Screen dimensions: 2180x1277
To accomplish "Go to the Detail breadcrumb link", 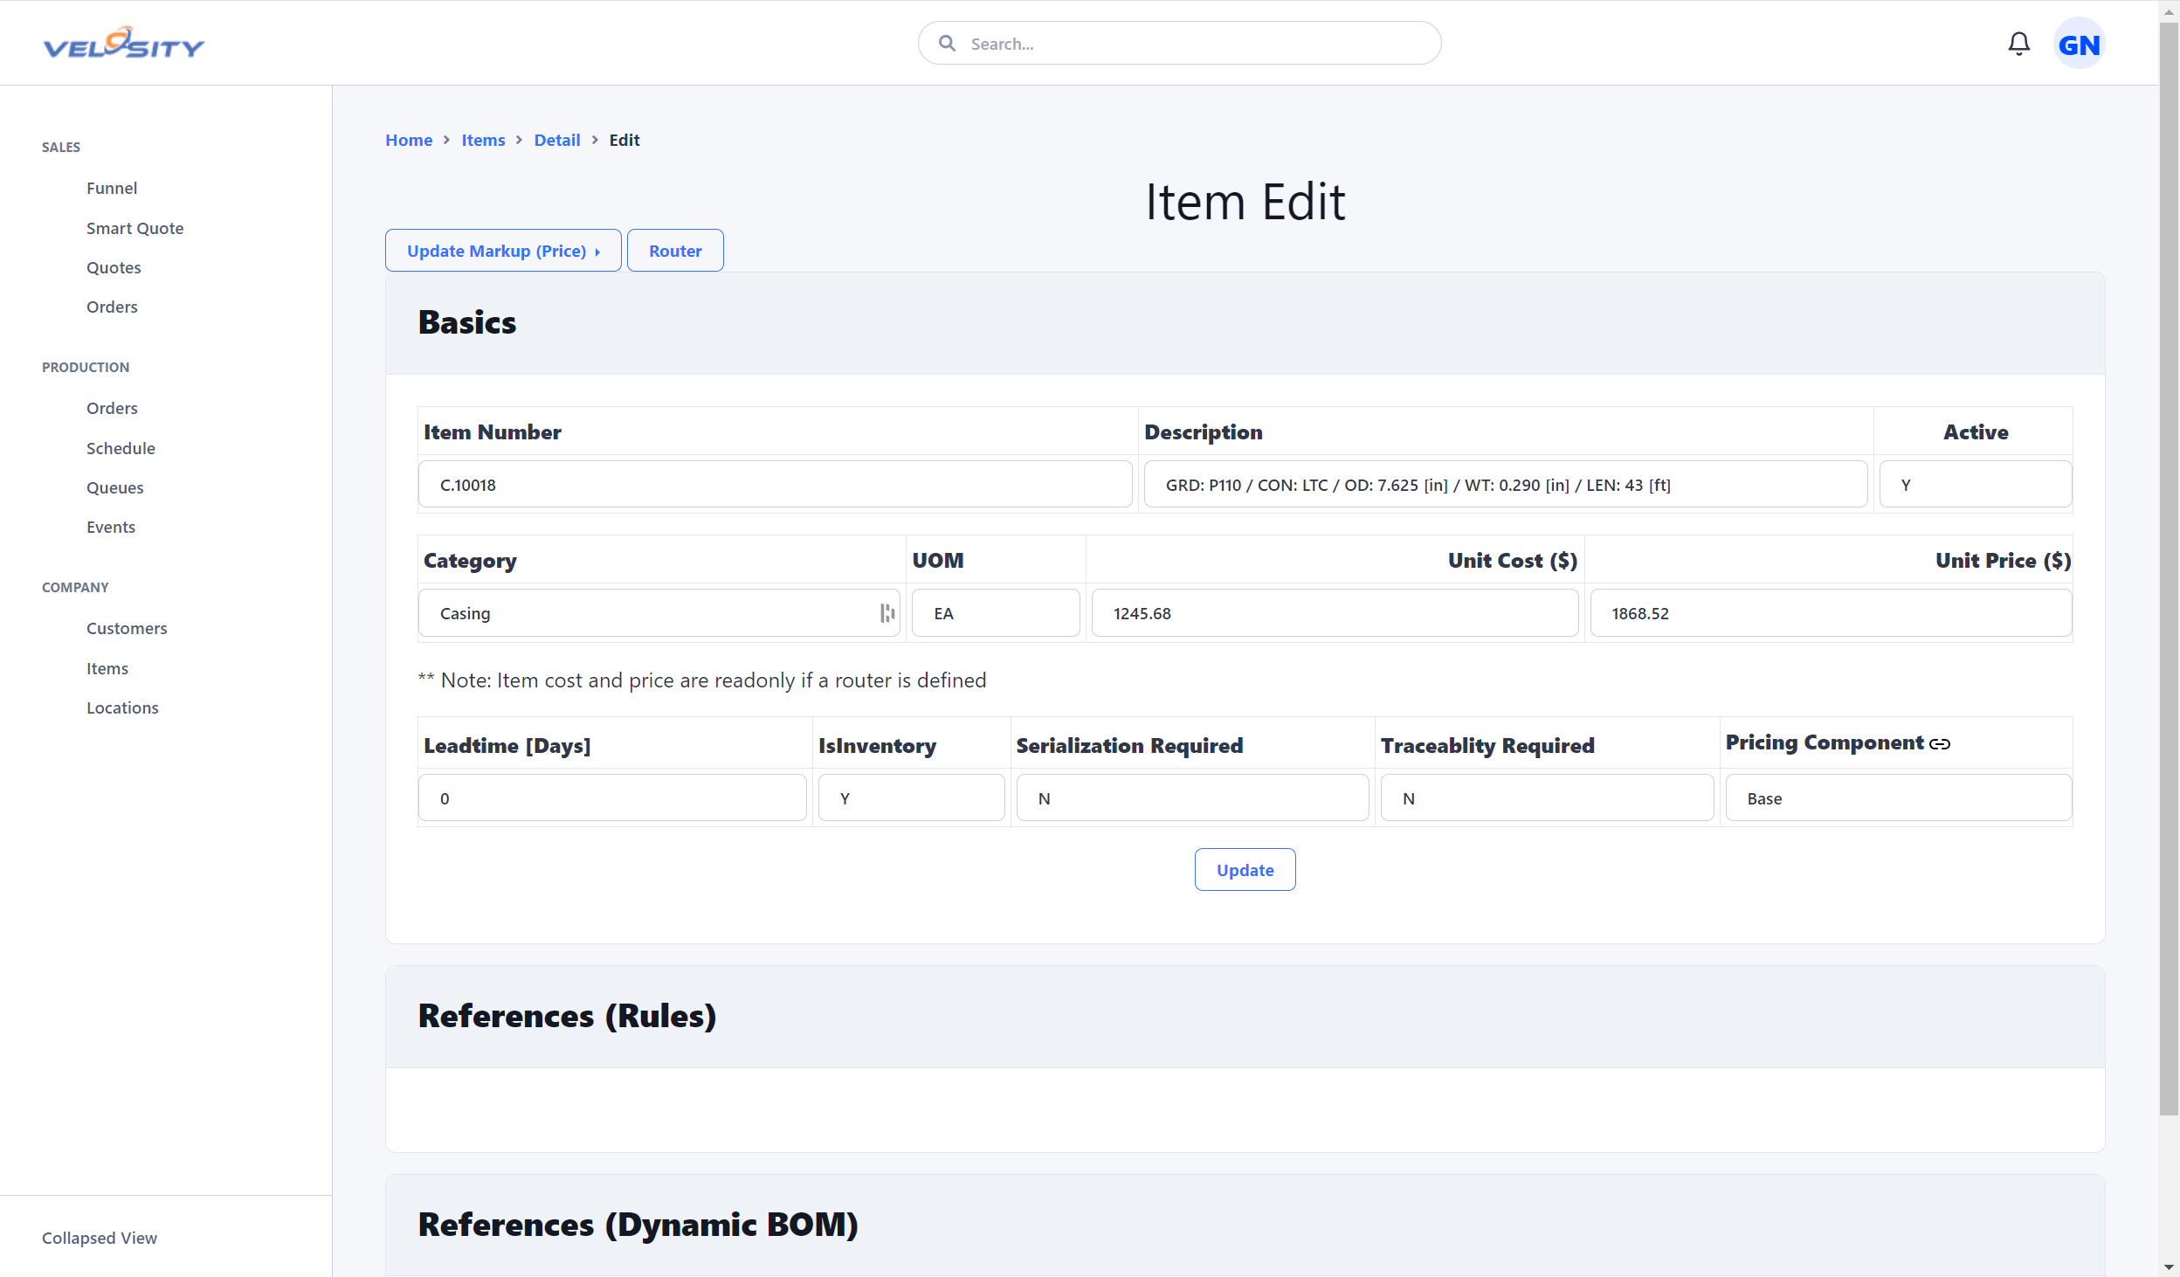I will click(557, 140).
